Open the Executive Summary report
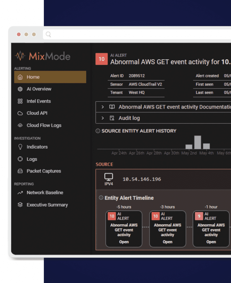The width and height of the screenshot is (231, 283). tap(47, 205)
